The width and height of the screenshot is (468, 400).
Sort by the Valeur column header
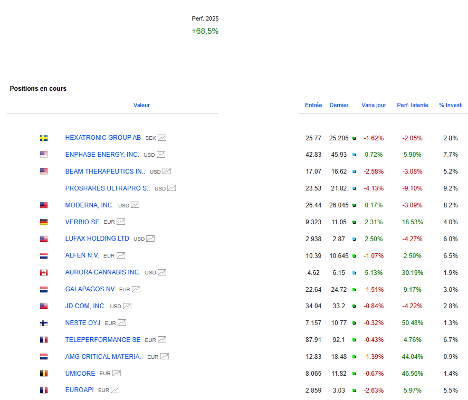tap(141, 105)
